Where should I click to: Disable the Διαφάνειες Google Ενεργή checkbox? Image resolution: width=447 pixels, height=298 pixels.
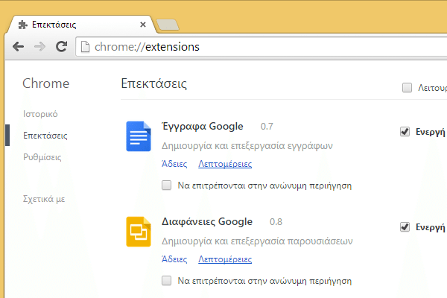(x=405, y=227)
